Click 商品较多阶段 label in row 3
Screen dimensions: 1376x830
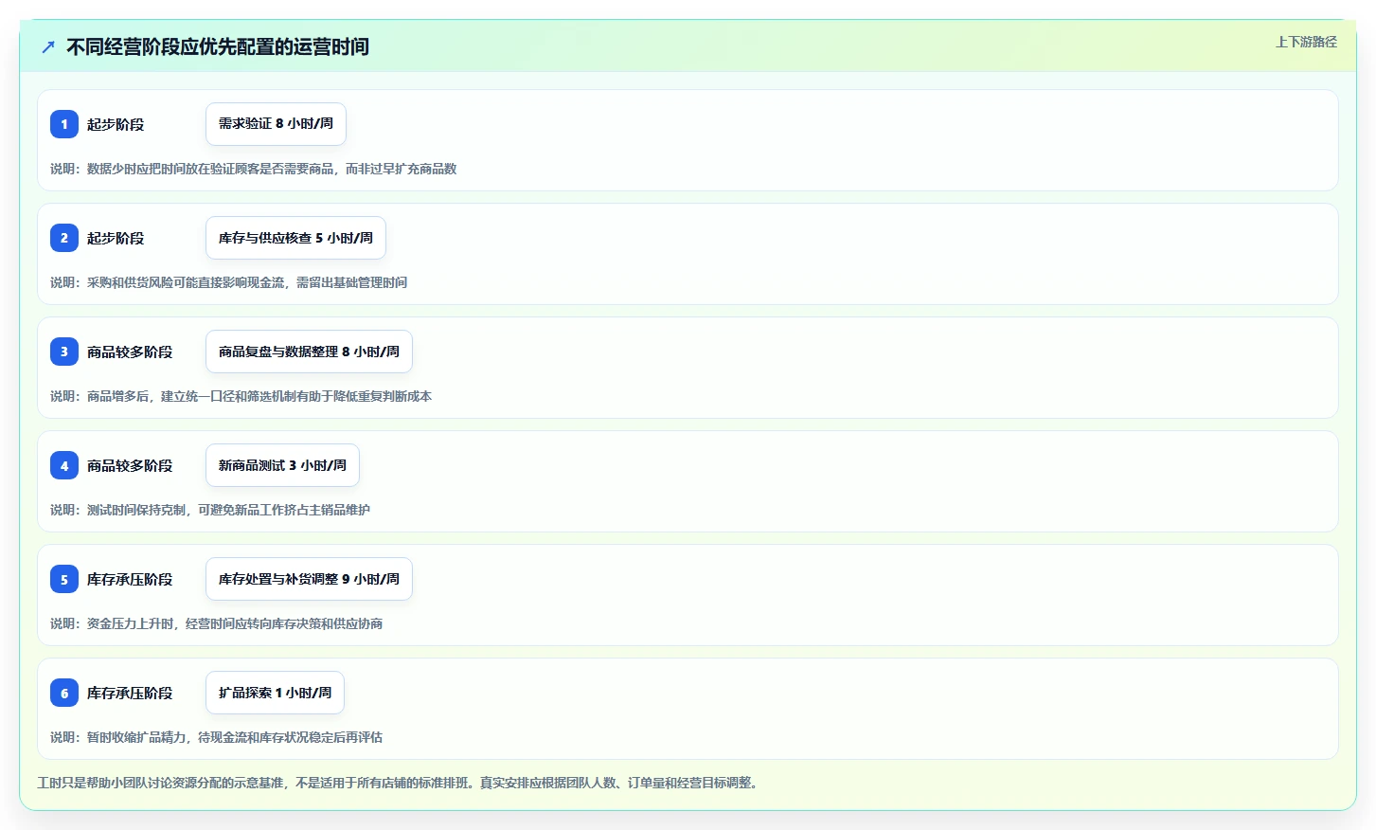130,352
